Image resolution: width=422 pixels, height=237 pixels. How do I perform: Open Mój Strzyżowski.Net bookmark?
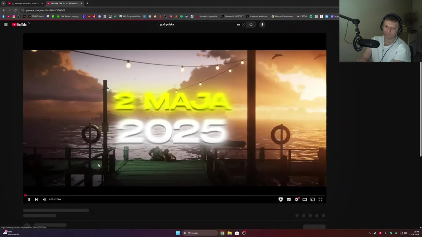click(130, 16)
